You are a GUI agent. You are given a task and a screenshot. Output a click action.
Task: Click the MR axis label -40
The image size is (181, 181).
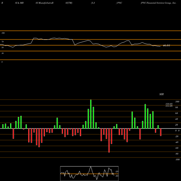tap(177, 142)
